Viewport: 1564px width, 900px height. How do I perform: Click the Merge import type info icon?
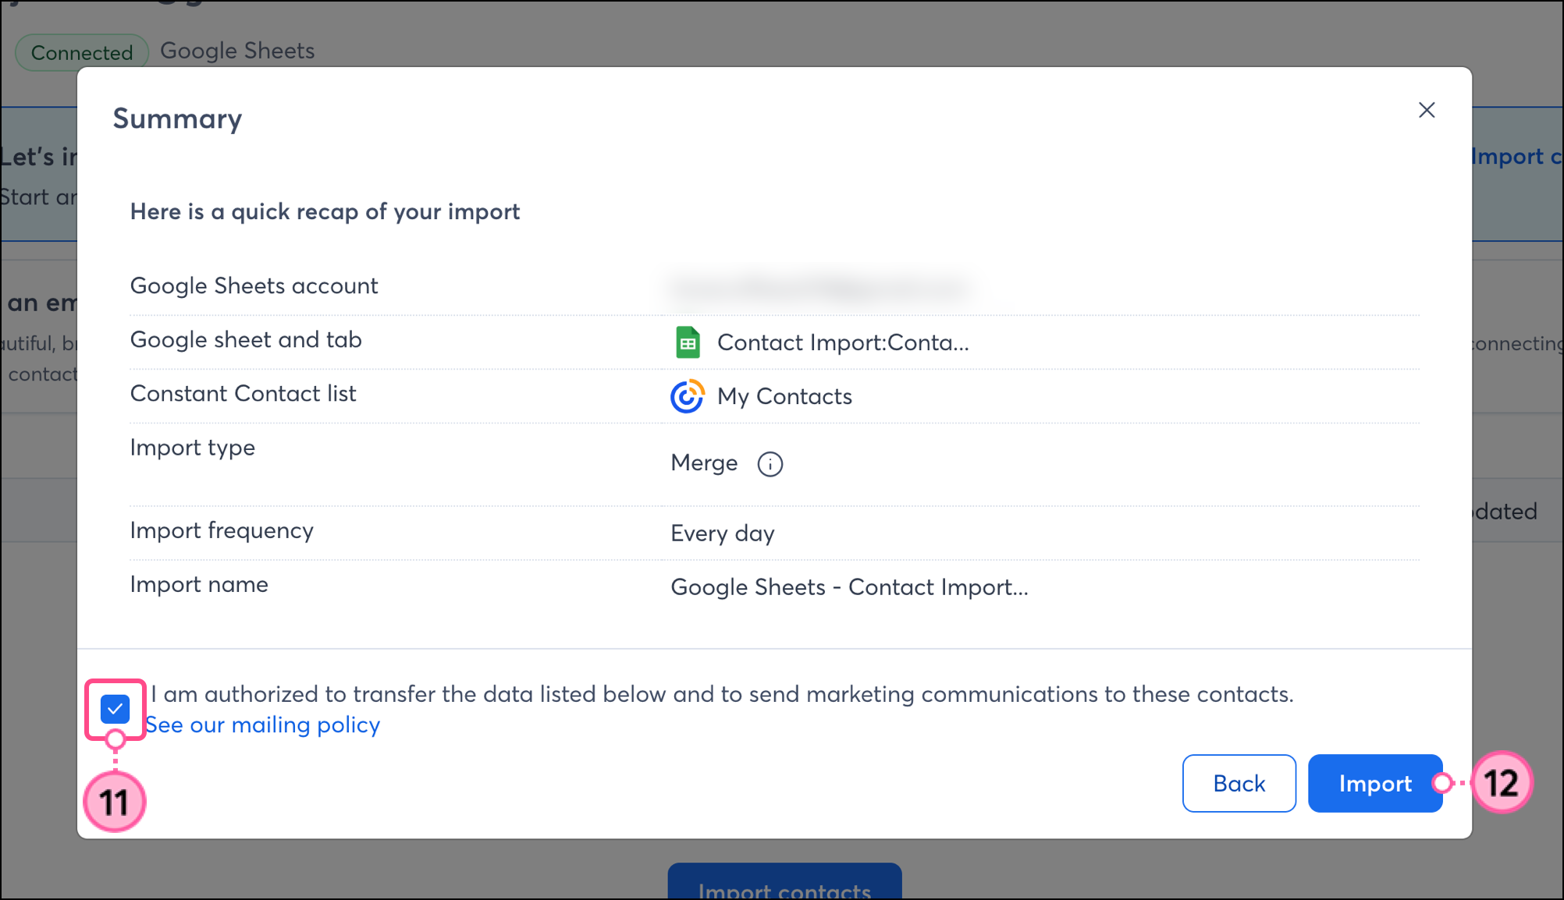point(770,464)
